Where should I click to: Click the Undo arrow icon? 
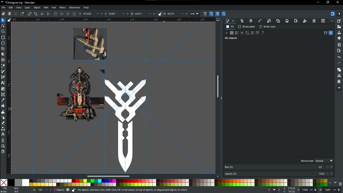click(339, 57)
